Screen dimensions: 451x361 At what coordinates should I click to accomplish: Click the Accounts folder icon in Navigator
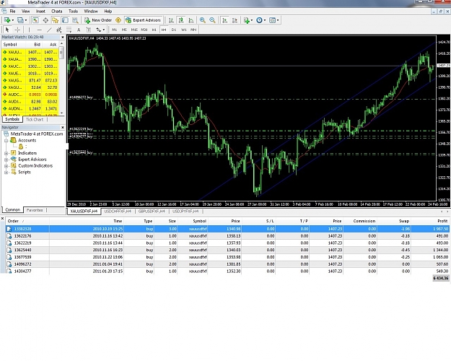click(x=13, y=140)
